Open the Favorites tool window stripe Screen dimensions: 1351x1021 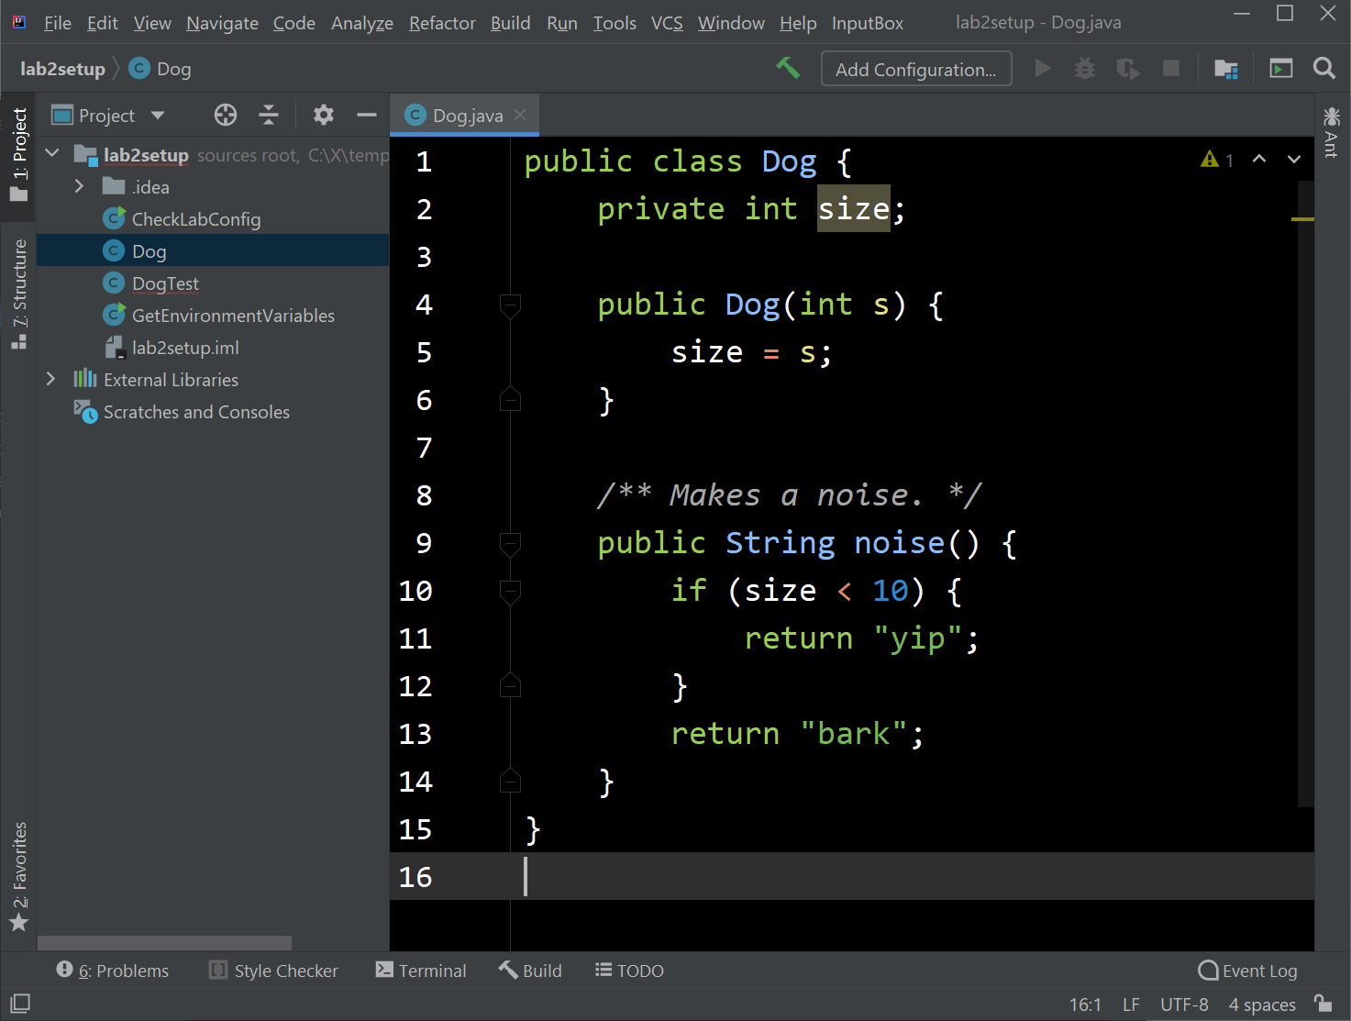tap(19, 877)
